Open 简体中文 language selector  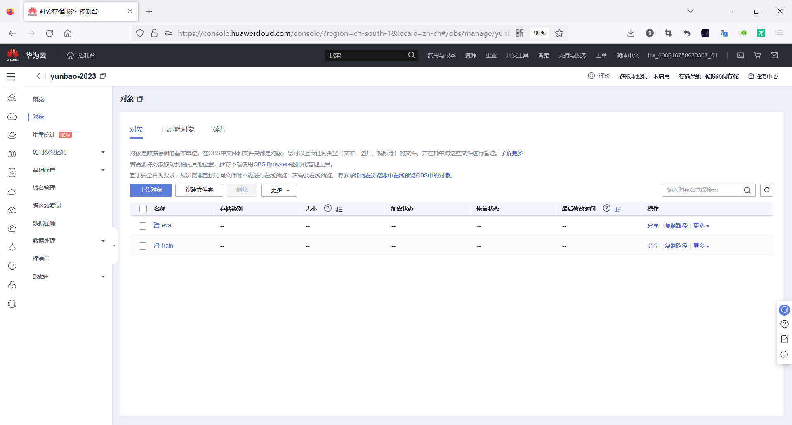(627, 55)
